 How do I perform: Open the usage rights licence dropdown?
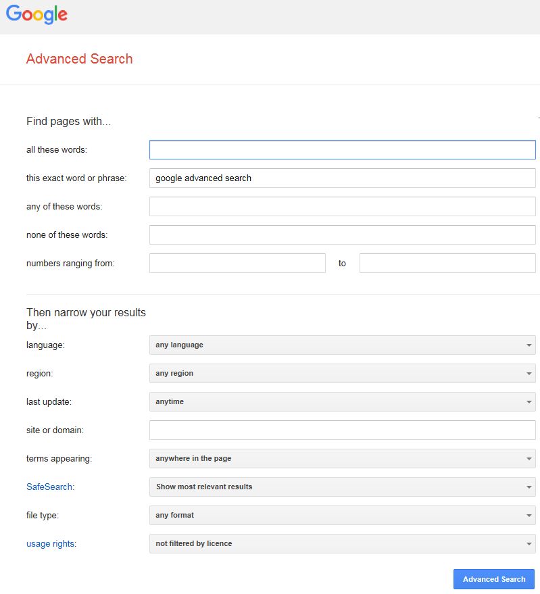coord(342,543)
